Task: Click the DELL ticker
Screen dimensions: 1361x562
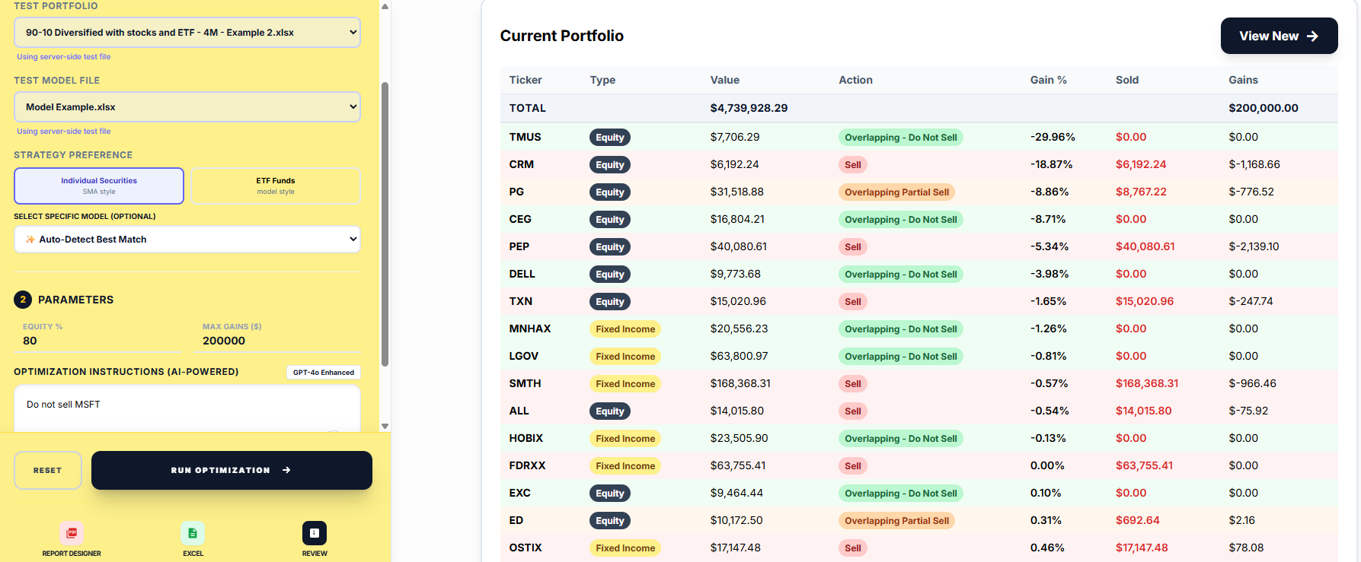Action: (522, 274)
